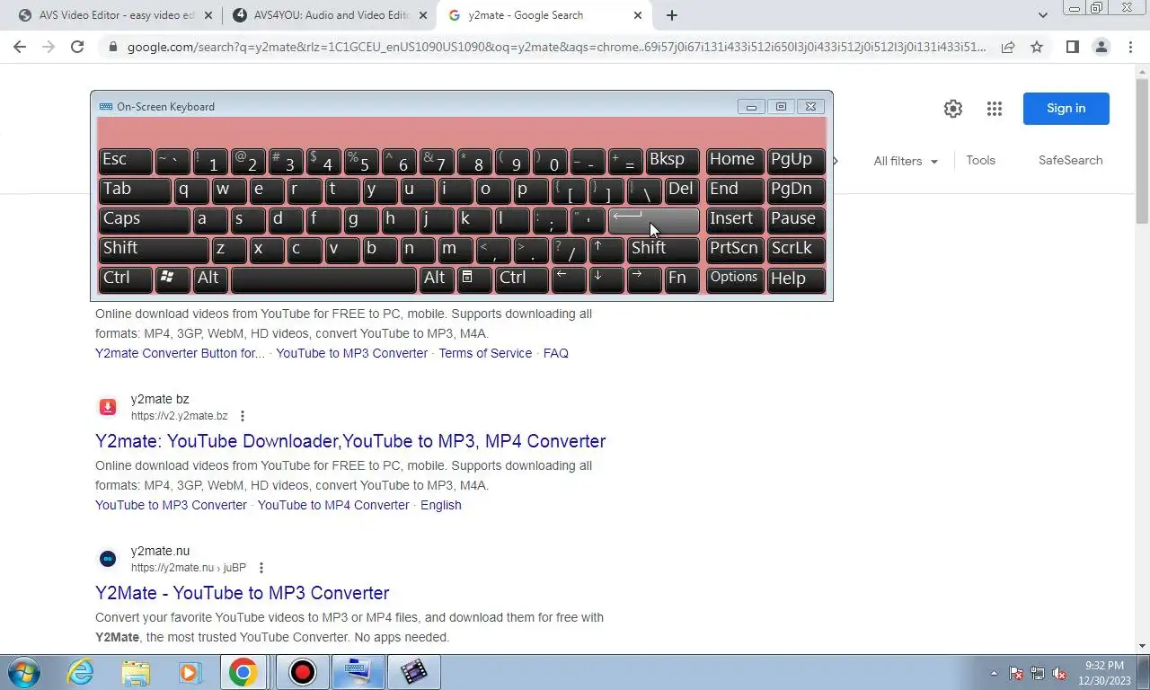Switch to AVS4YOU Audio and Video tab

click(328, 15)
